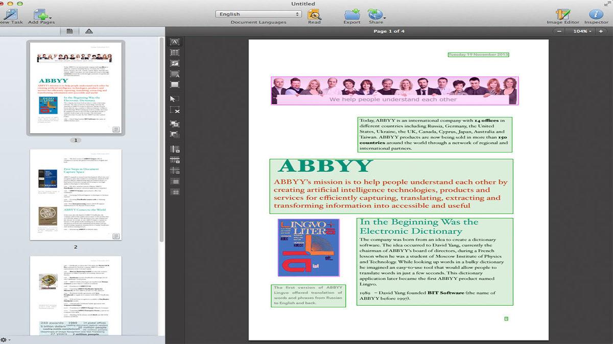613x344 pixels.
Task: Toggle the Inspector panel
Action: click(596, 14)
